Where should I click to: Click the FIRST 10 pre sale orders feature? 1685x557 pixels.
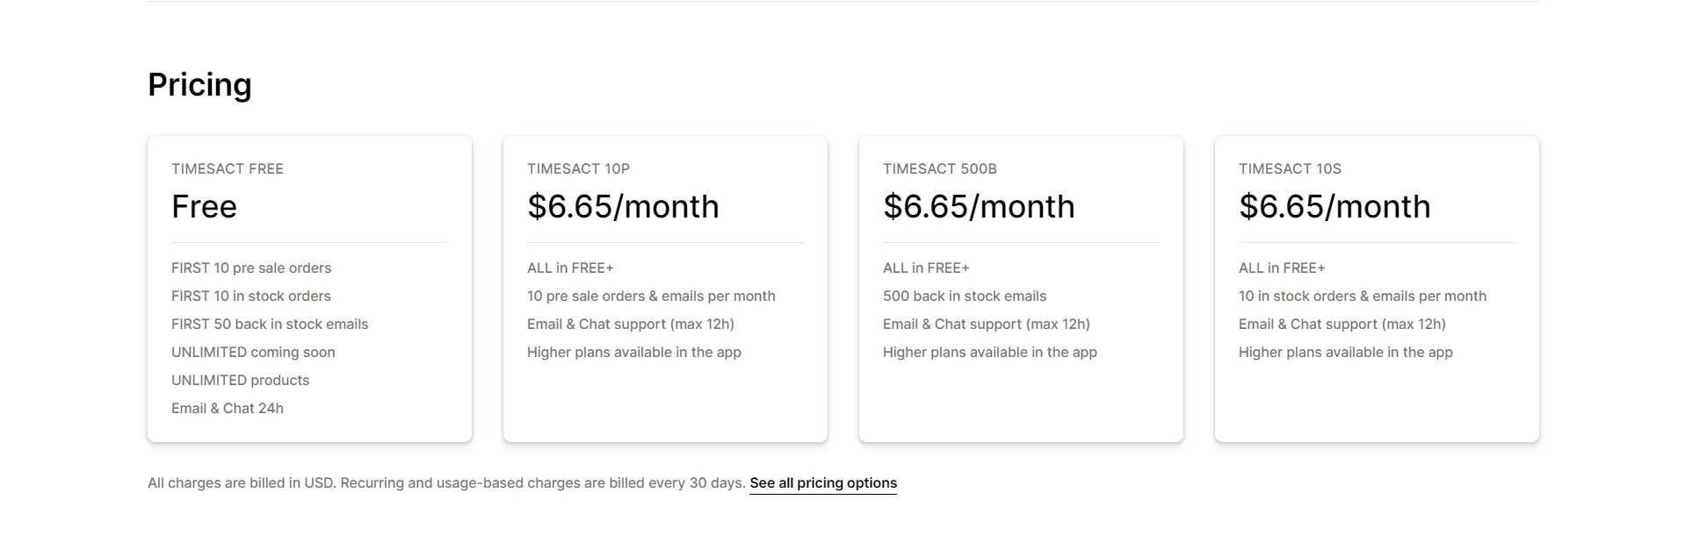coord(251,268)
